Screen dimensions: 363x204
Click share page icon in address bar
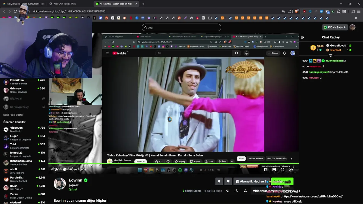pyautogui.click(x=289, y=11)
